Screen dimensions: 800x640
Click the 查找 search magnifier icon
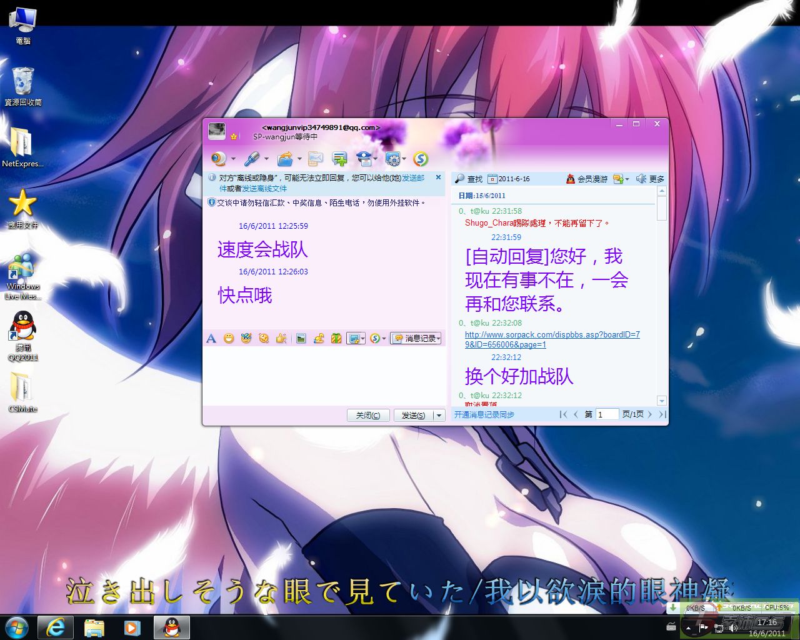click(x=461, y=179)
